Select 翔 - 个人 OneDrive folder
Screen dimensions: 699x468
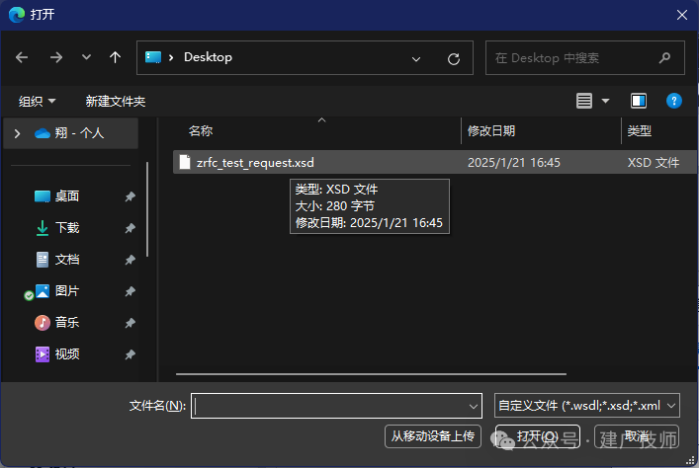click(x=70, y=133)
